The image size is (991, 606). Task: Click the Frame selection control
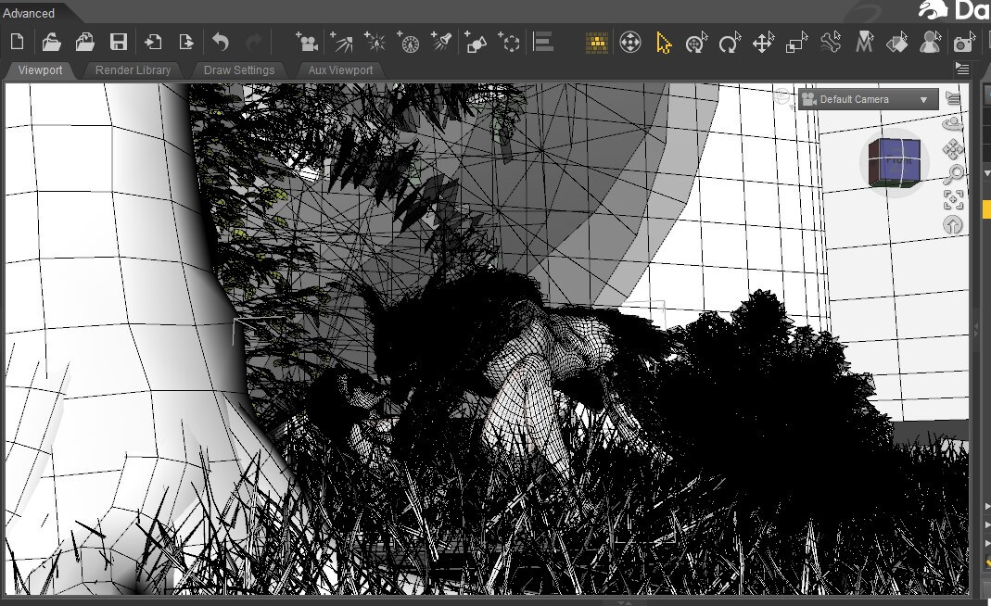click(953, 199)
